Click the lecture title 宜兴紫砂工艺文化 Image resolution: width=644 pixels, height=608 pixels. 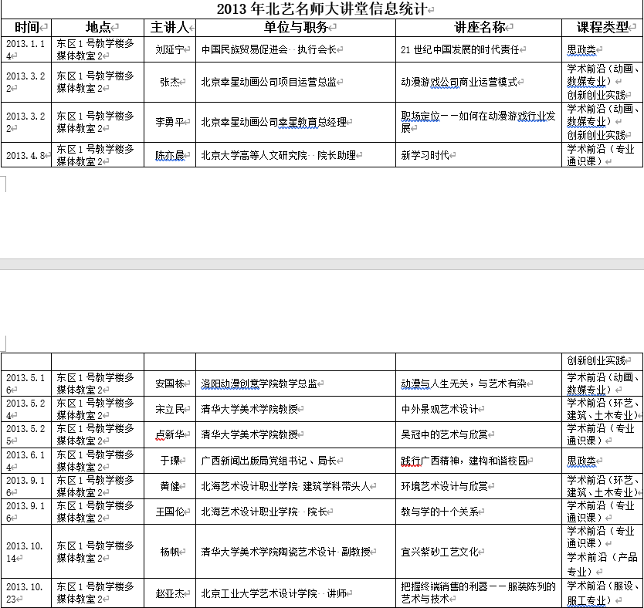pyautogui.click(x=439, y=552)
